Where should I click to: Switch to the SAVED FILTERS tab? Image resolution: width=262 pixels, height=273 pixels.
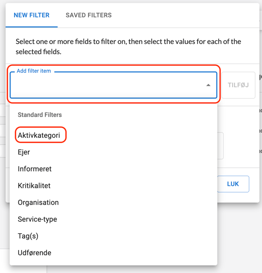88,15
